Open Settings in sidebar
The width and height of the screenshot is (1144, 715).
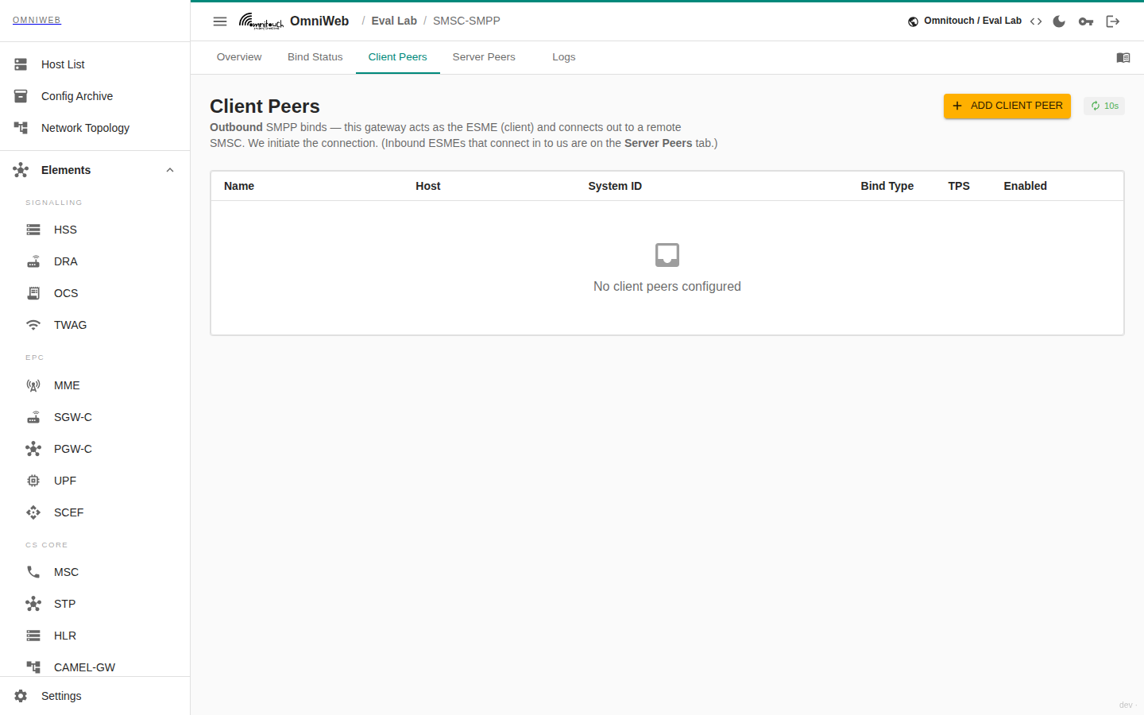(95, 696)
